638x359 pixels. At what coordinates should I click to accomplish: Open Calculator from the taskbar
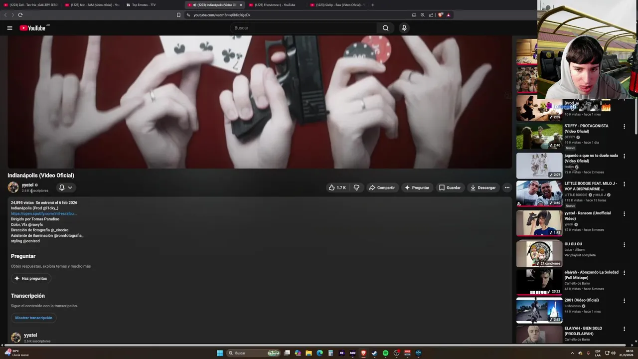point(330,353)
